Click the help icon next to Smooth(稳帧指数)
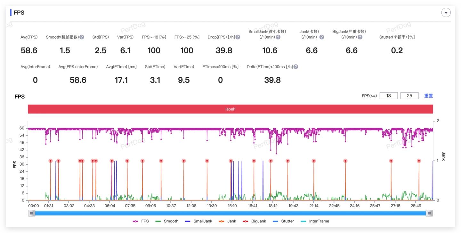Viewport: 461px width, 233px height. (x=82, y=37)
